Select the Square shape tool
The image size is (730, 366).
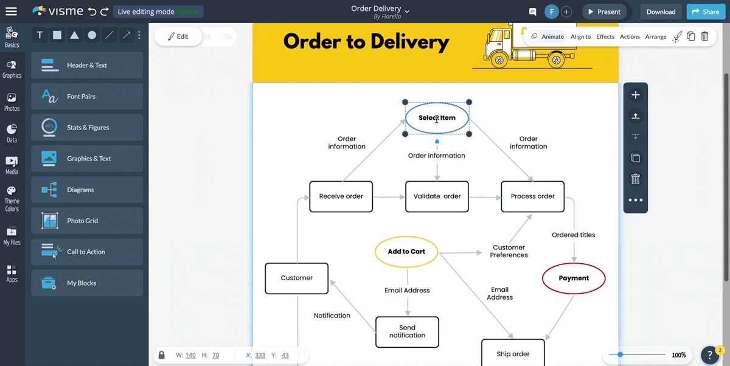(x=57, y=35)
